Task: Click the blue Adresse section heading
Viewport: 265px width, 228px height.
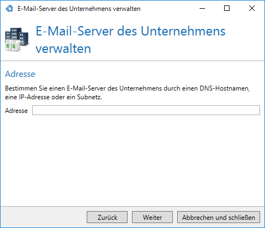Action: point(20,74)
